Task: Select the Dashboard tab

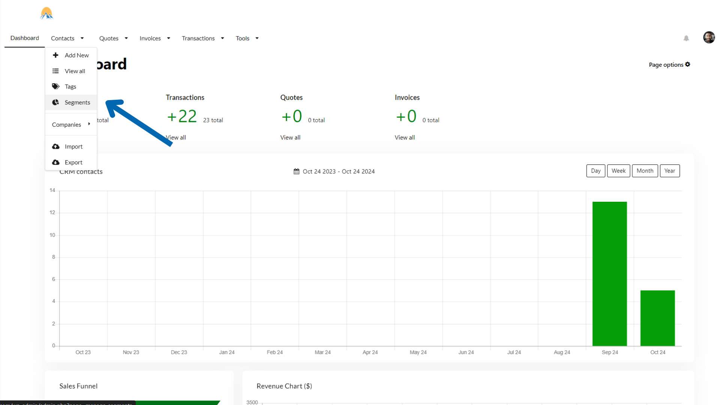Action: coord(25,38)
